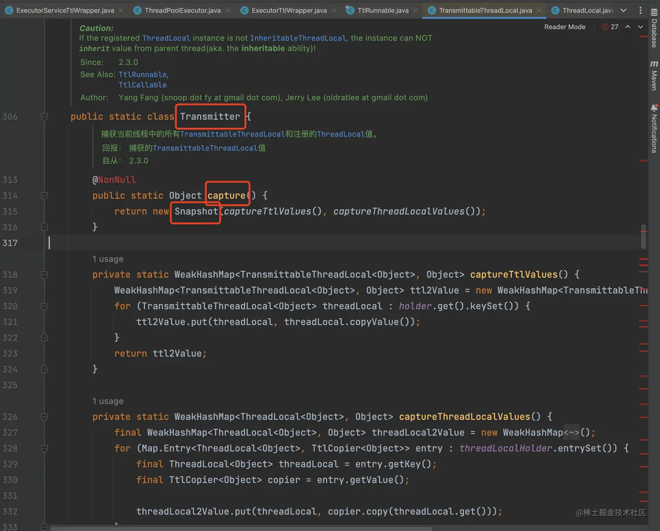660x531 pixels.
Task: Open the editor tabs options menu
Action: pos(640,10)
